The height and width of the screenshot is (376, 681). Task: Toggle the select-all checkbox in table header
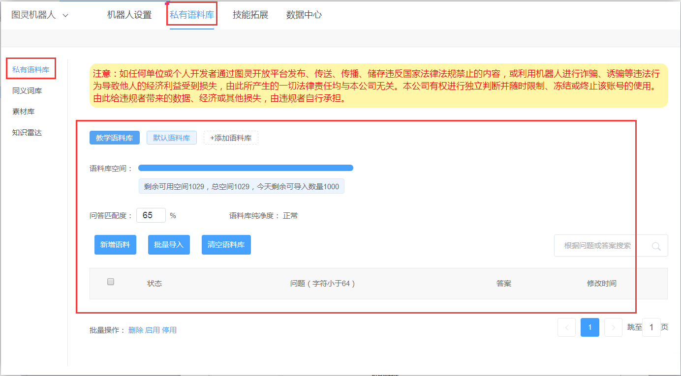[111, 282]
